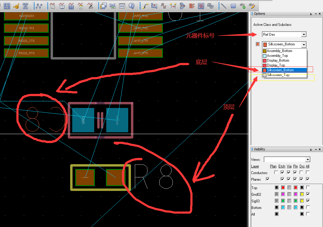The image size is (323, 227).
Task: Click the Slide route tool icon
Action: click(x=154, y=6)
